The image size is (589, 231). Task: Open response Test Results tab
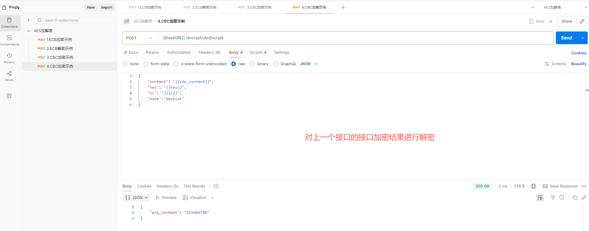coord(194,186)
